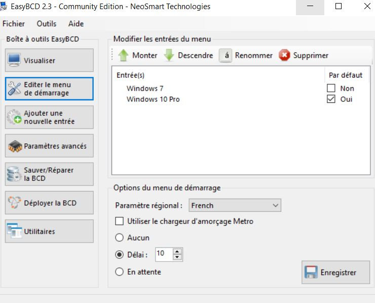
Task: Click the green down arrow Descendre icon
Action: (169, 55)
